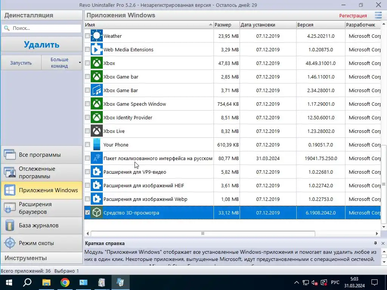387x290 pixels.
Task: Click the VP9-видео extension icon
Action: pyautogui.click(x=96, y=172)
